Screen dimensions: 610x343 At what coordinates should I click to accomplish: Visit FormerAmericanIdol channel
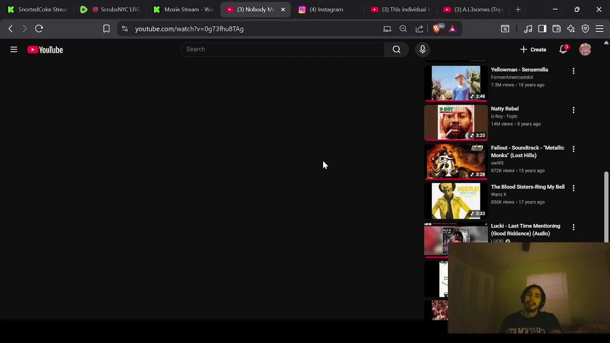coord(512,77)
